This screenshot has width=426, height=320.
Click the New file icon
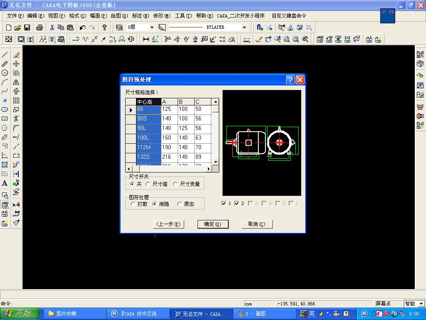coord(9,27)
